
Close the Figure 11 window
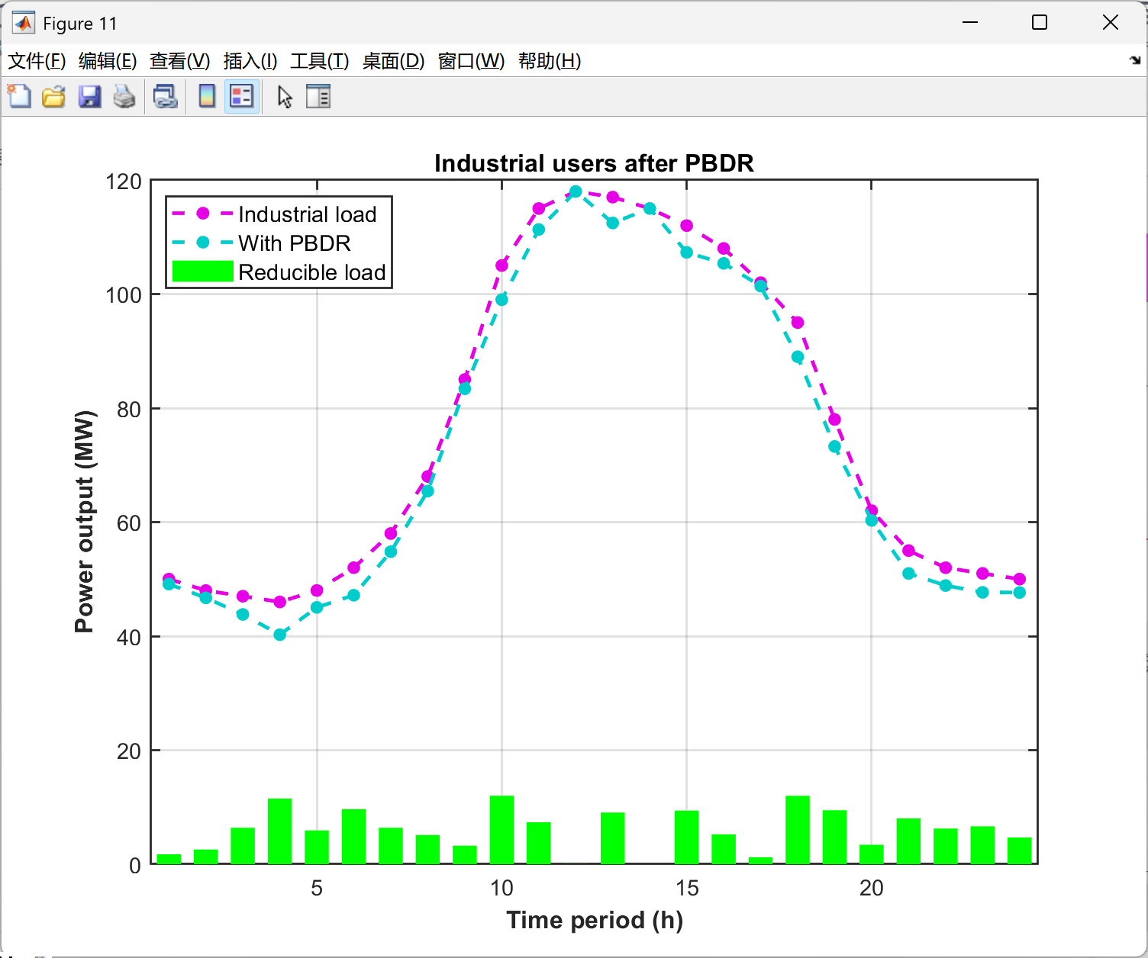click(1111, 23)
